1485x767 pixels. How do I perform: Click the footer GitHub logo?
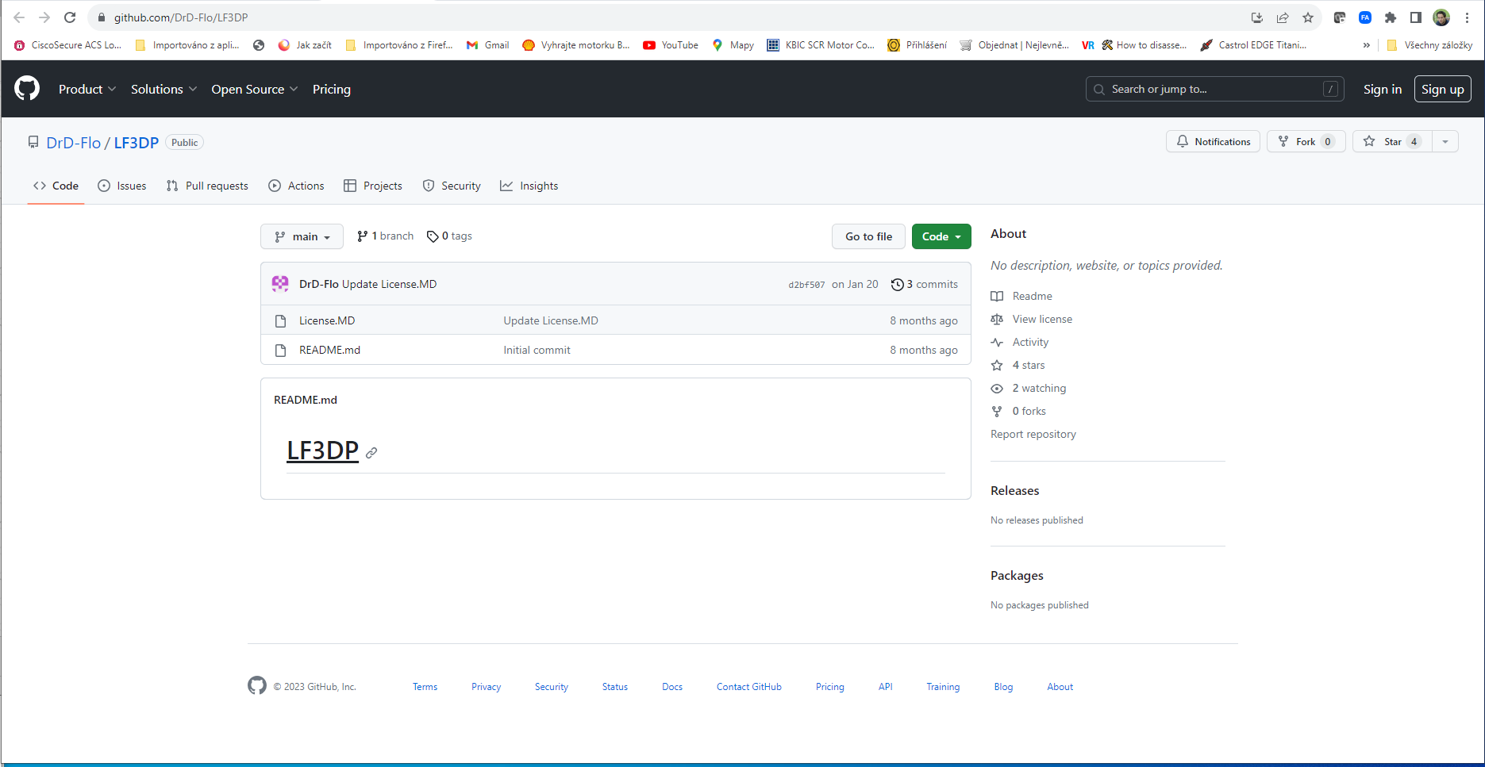pos(257,685)
